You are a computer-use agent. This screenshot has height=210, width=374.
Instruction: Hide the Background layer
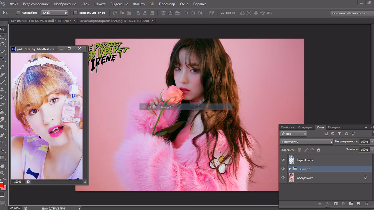coord(283,178)
